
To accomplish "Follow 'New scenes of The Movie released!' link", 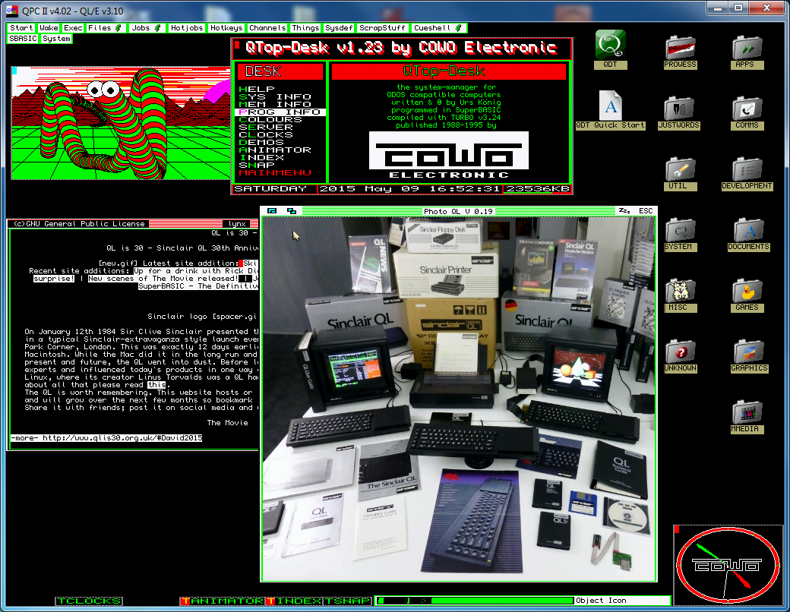I will (x=163, y=278).
